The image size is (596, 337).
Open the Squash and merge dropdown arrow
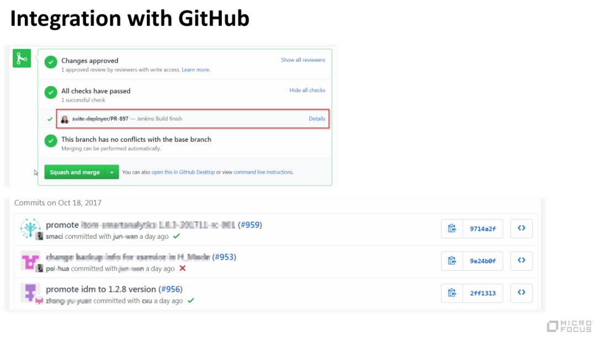[x=112, y=173]
